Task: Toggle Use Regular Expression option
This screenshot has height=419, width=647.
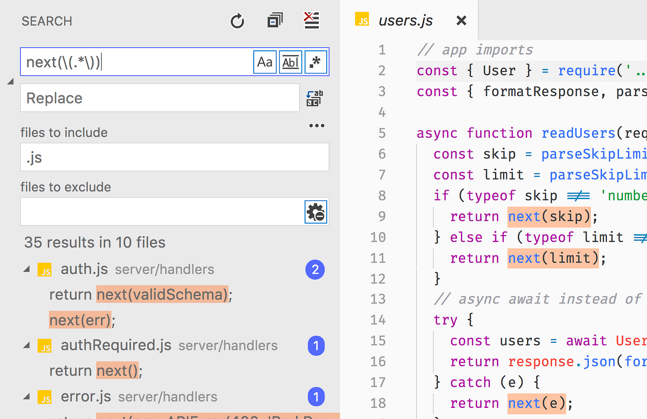Action: 316,62
